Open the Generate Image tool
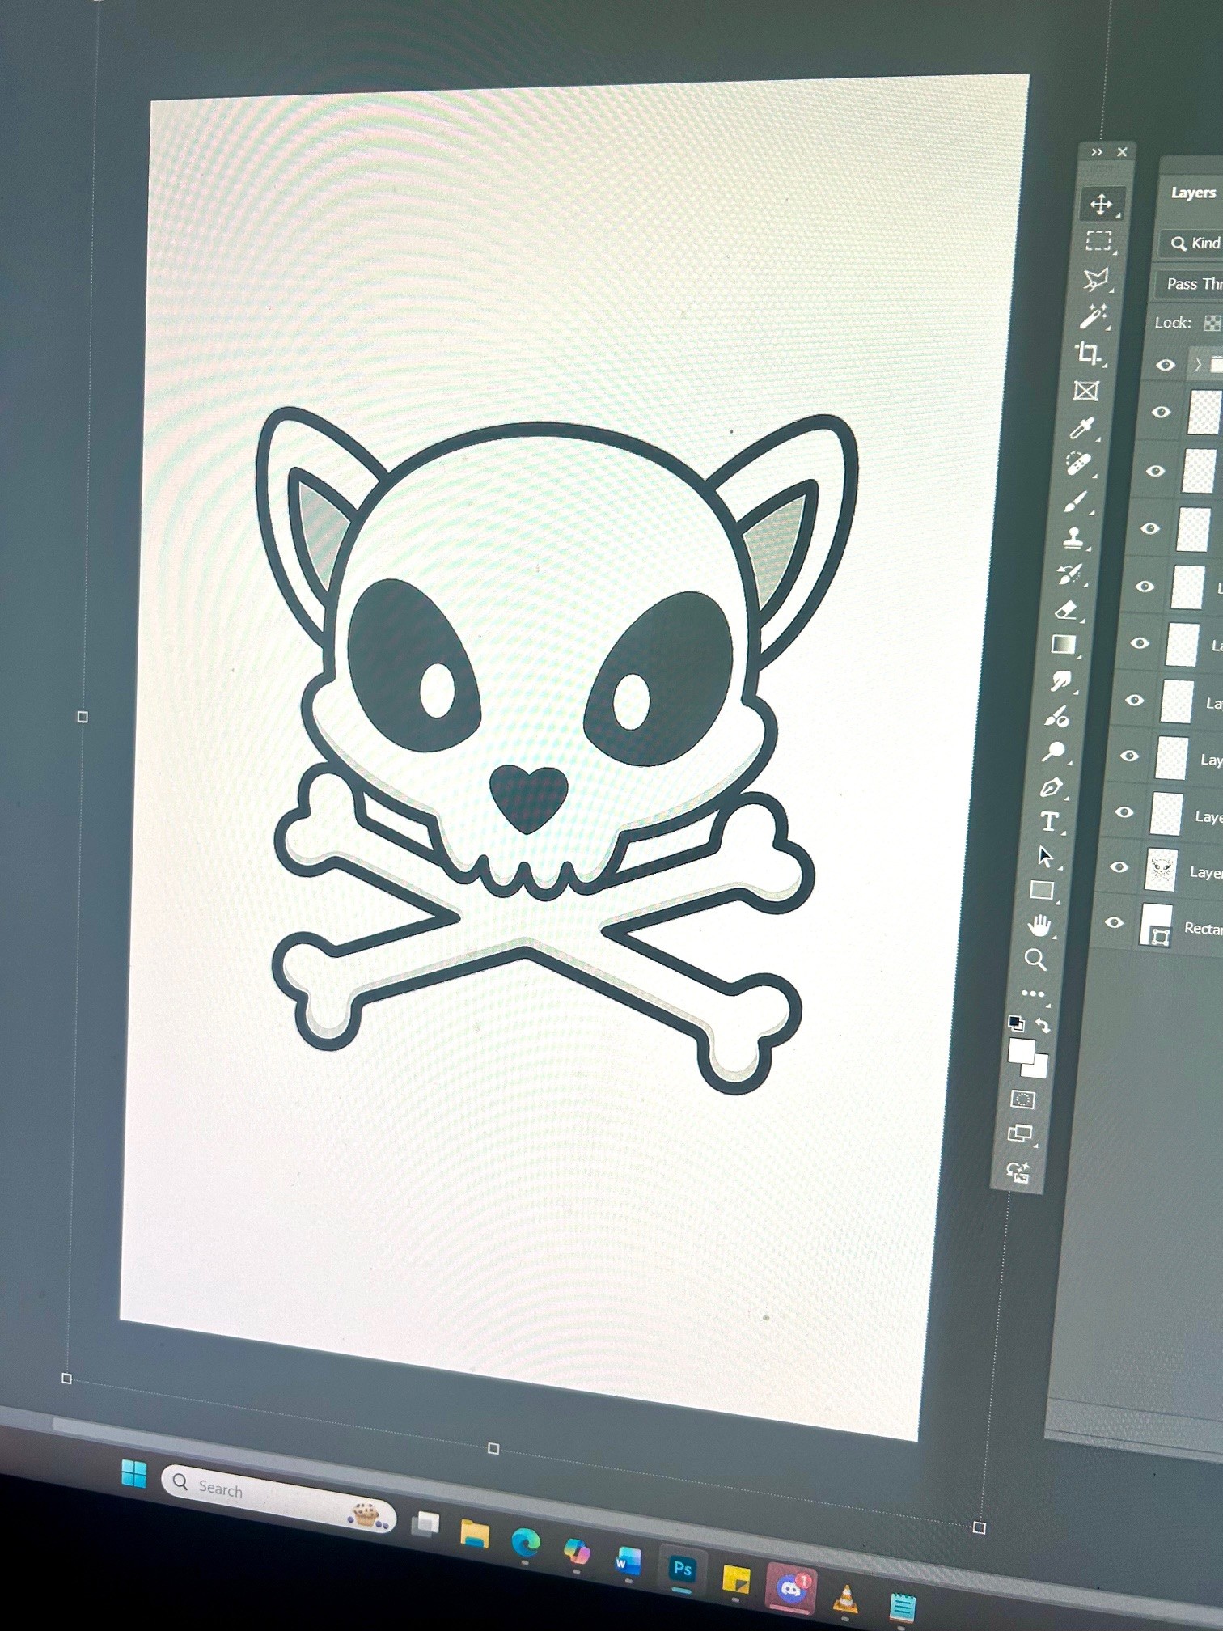The height and width of the screenshot is (1631, 1223). point(1017,1171)
